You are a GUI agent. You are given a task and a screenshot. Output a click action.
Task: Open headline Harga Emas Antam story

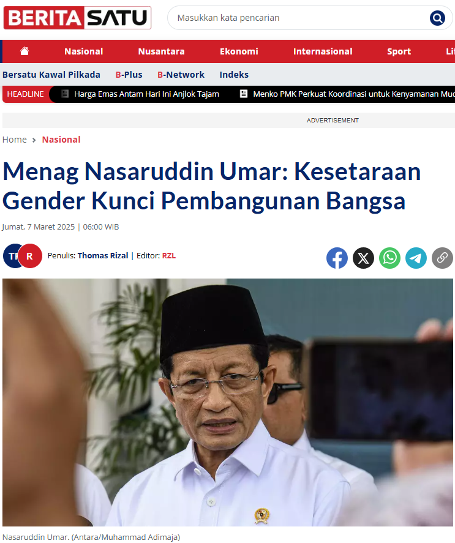(146, 94)
